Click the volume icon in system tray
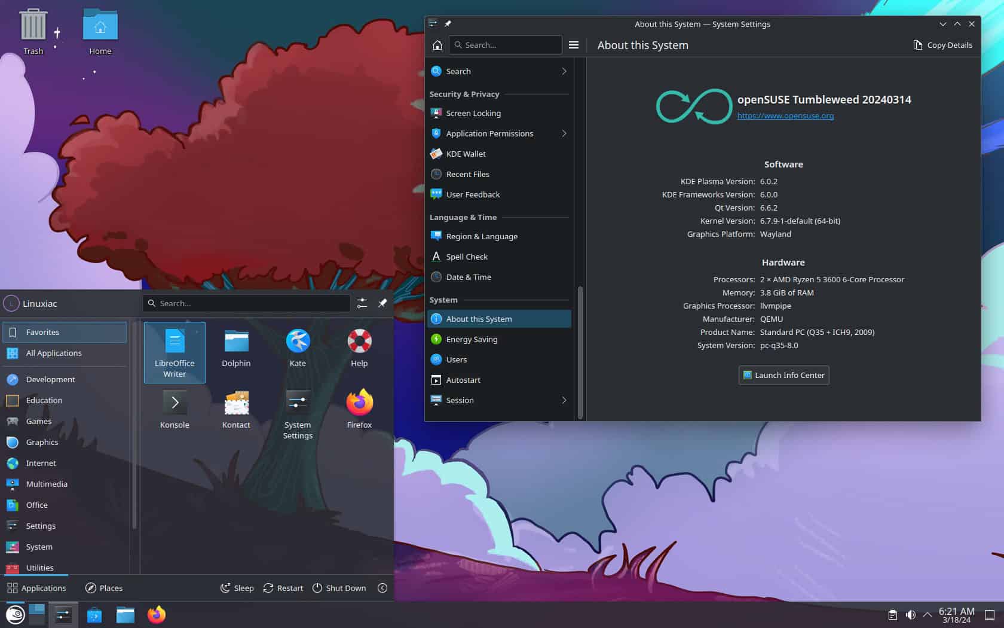Viewport: 1004px width, 628px height. [911, 614]
